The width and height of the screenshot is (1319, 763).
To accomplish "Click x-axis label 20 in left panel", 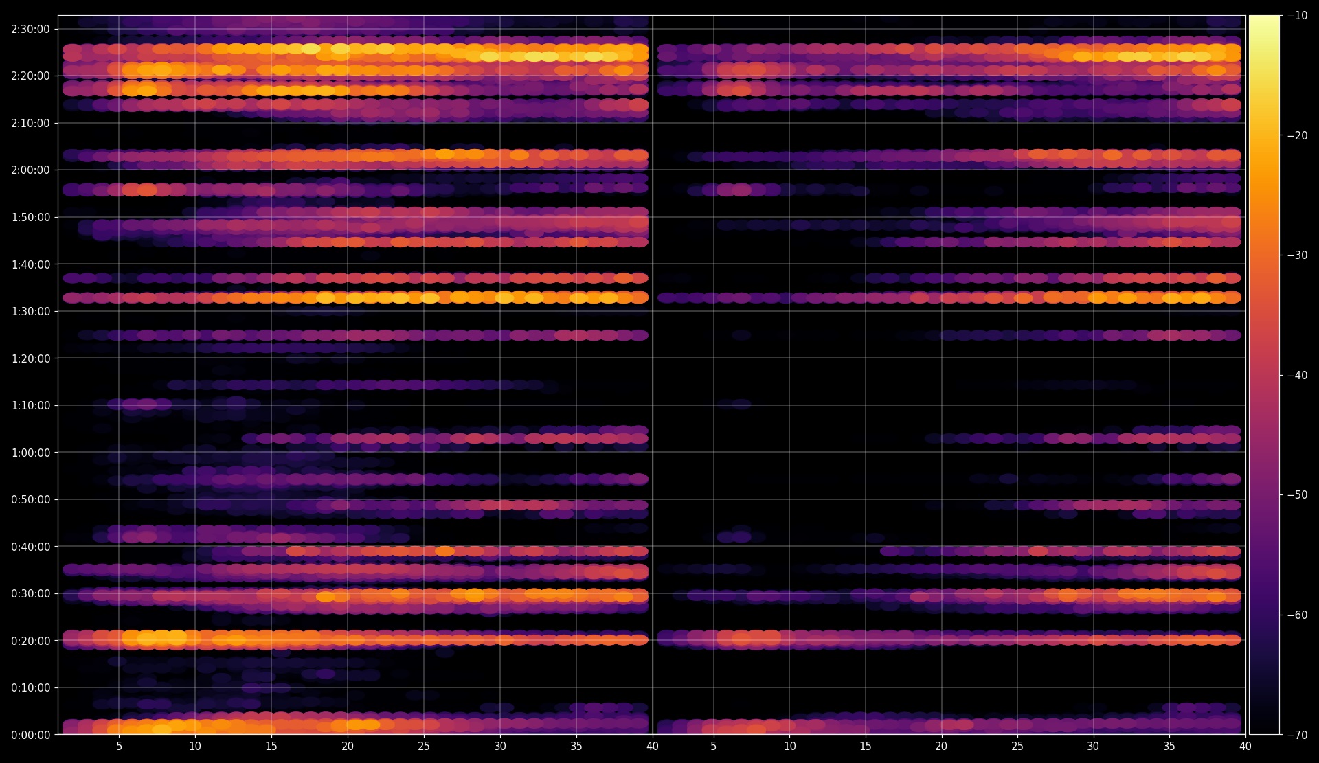I will tap(348, 746).
